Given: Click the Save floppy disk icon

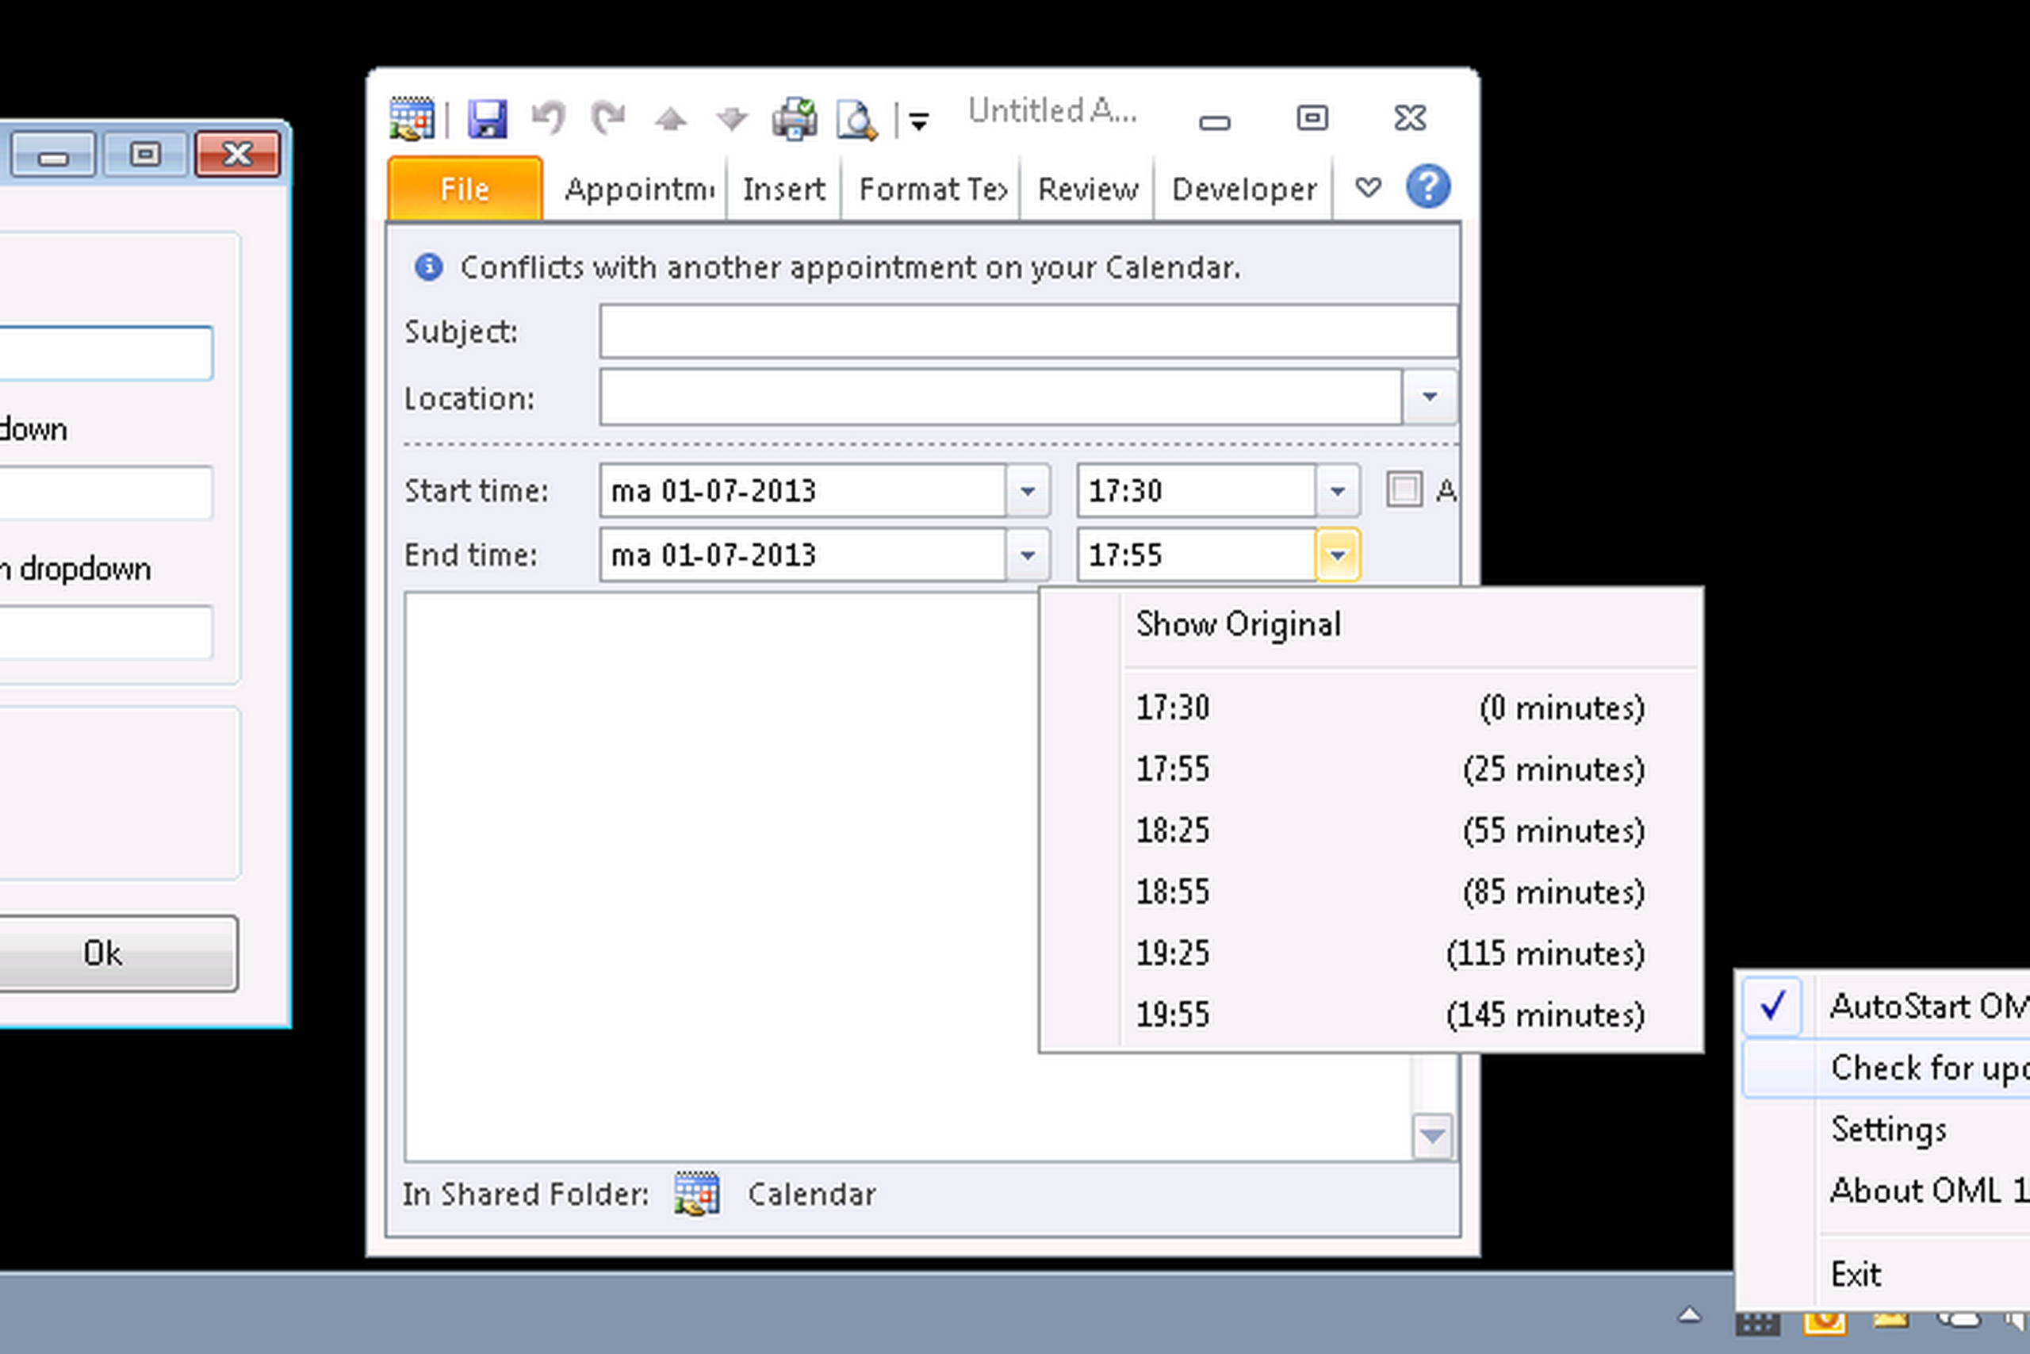Looking at the screenshot, I should [x=487, y=118].
